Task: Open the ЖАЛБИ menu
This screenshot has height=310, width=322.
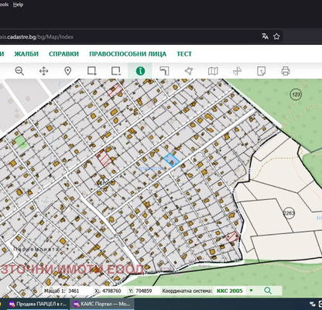Action: [x=26, y=54]
